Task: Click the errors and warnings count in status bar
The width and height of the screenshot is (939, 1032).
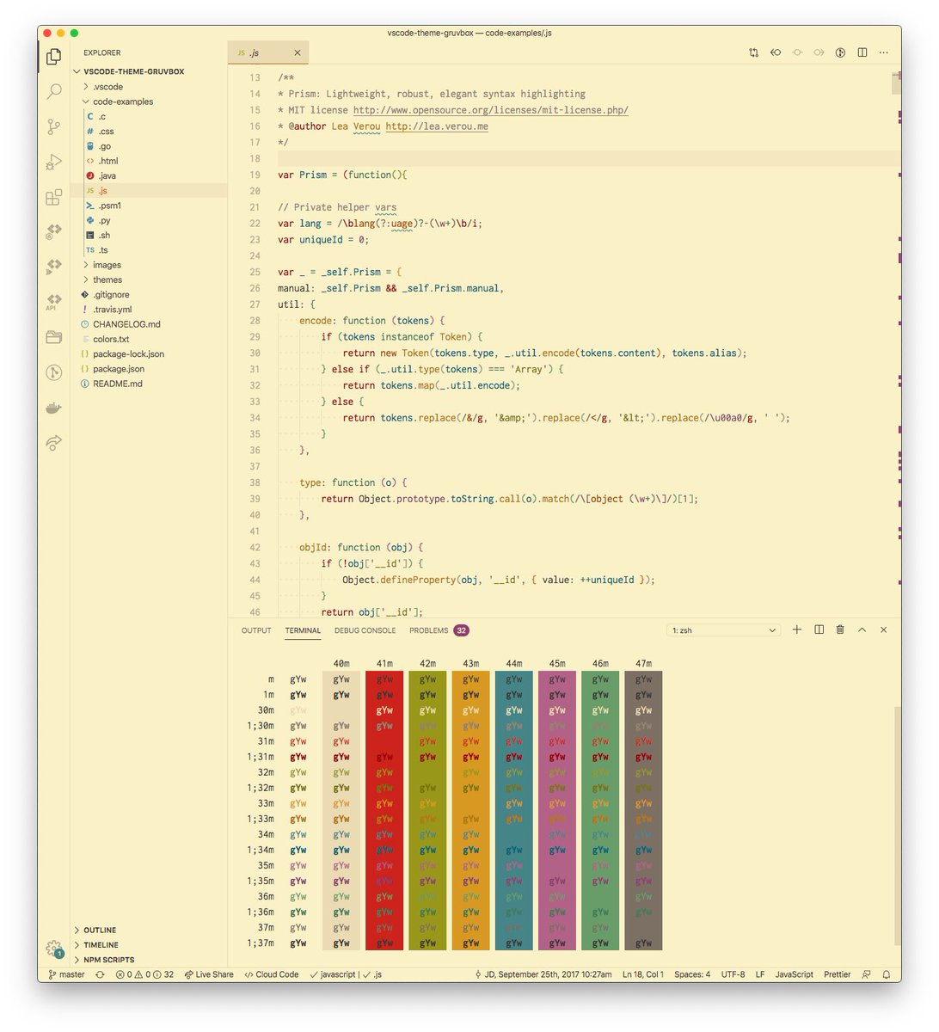Action: (x=144, y=974)
